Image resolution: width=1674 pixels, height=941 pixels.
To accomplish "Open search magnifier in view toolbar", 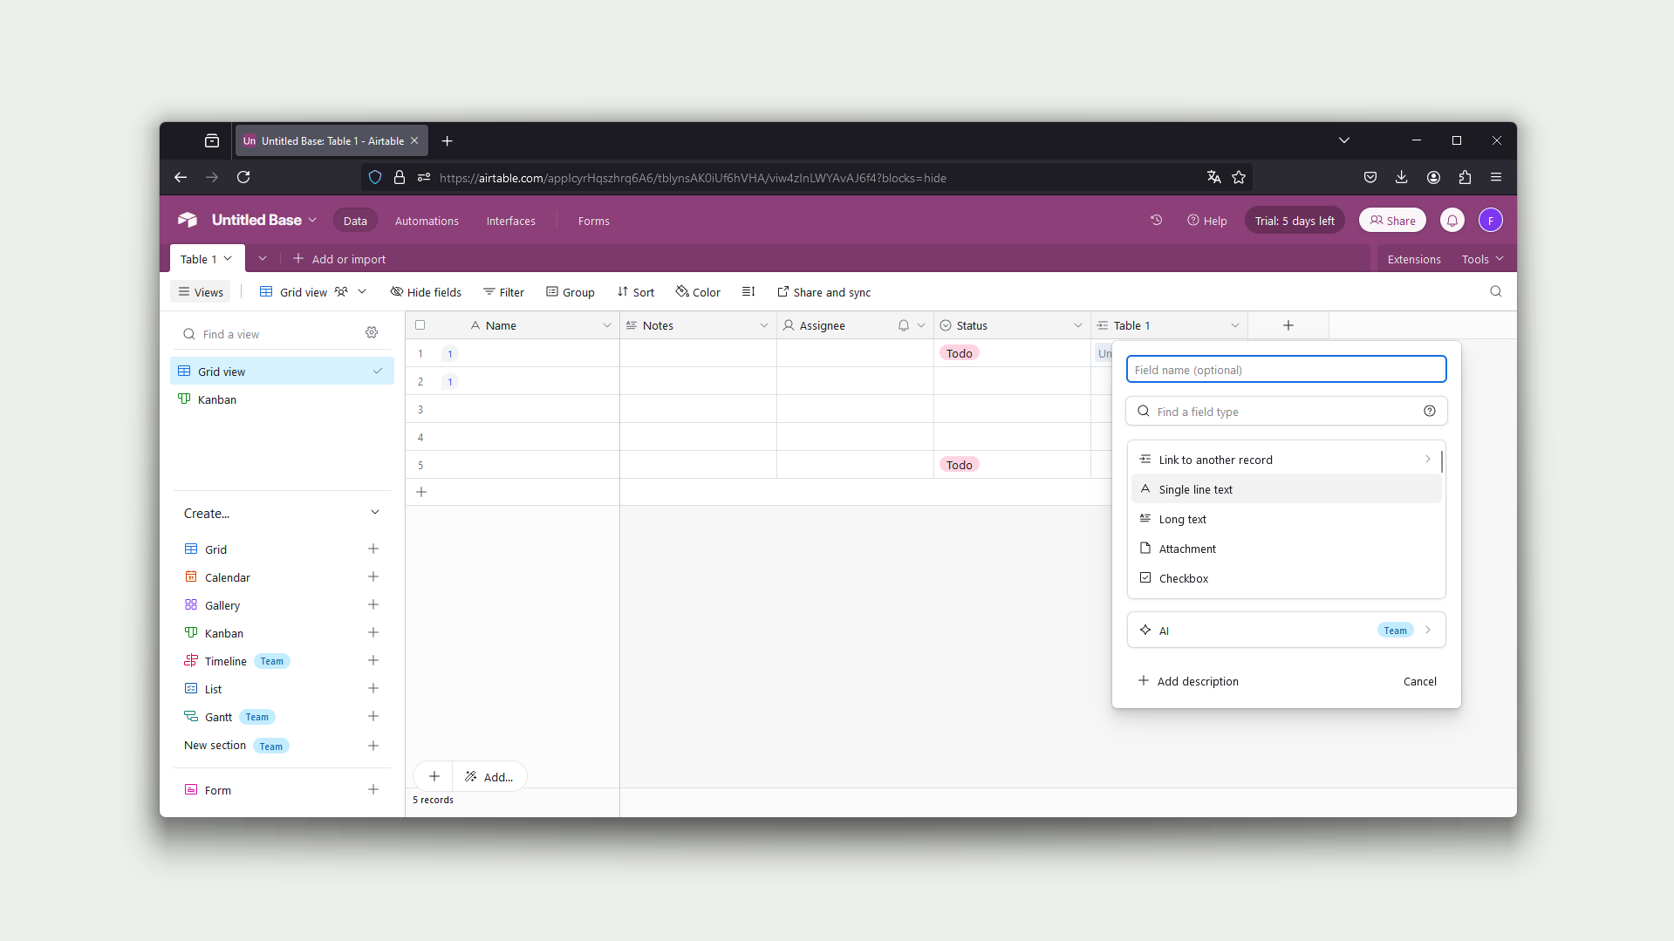I will 1496,292.
